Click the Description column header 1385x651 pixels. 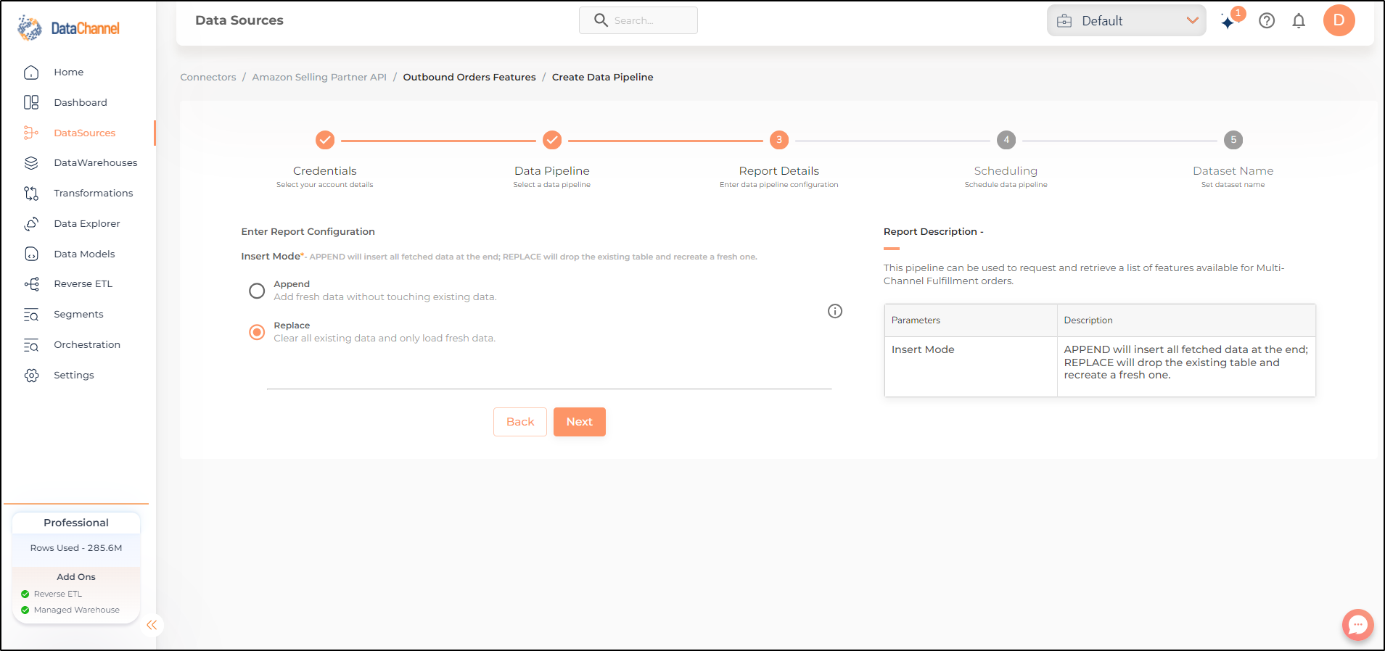[1186, 320]
